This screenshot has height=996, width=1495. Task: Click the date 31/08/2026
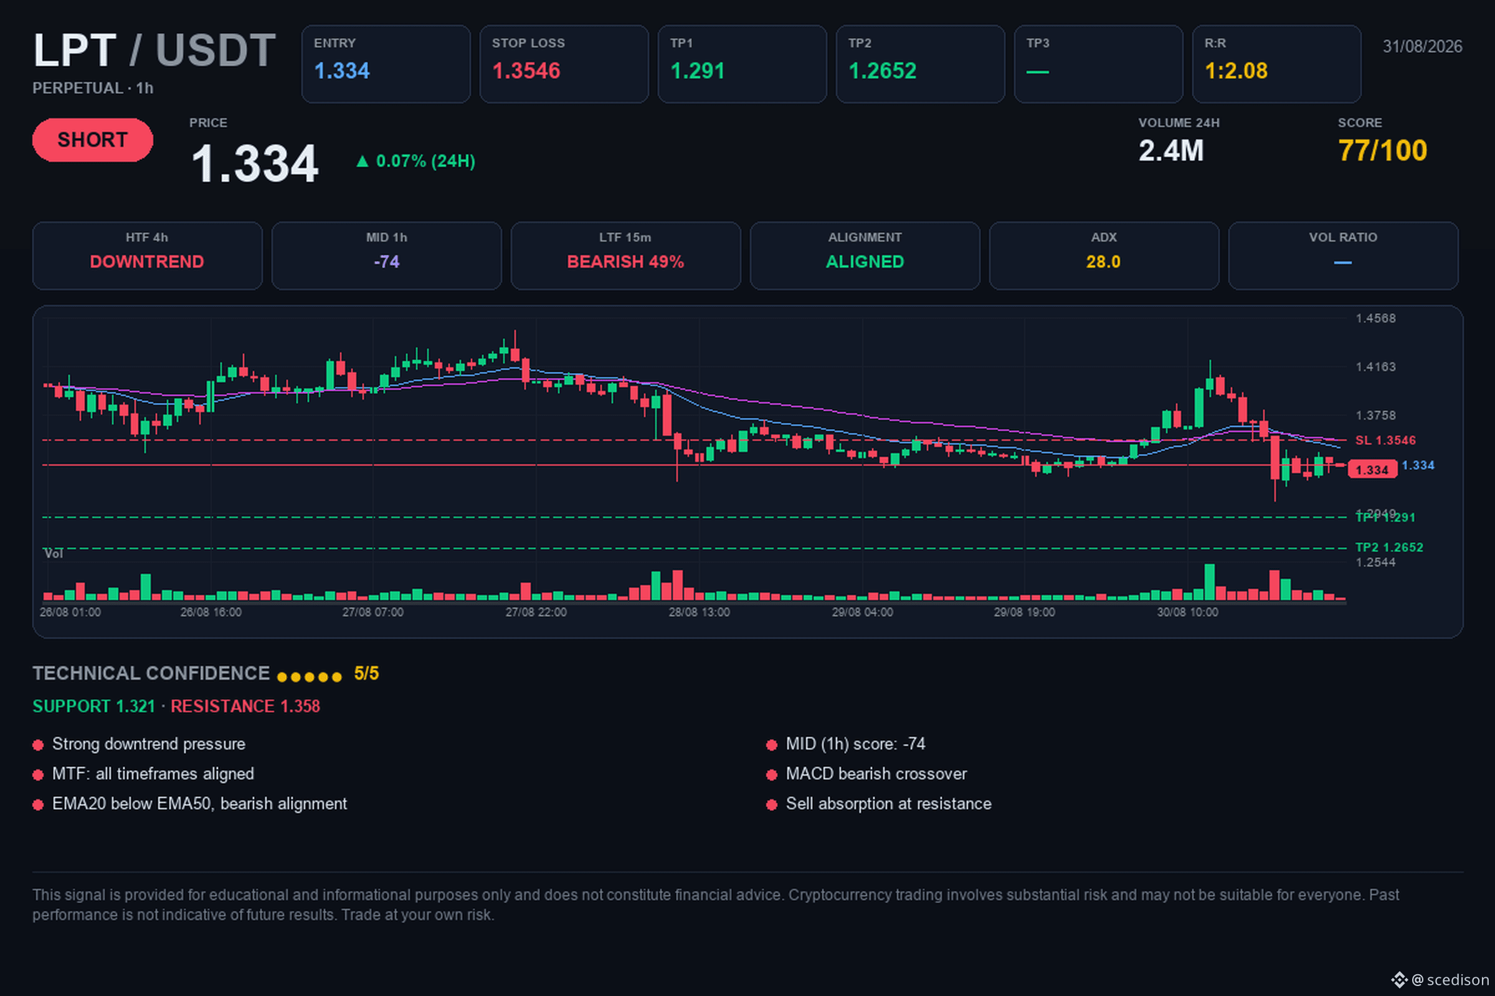[1423, 46]
